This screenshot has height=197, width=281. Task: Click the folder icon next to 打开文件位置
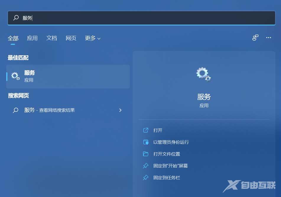click(x=146, y=154)
